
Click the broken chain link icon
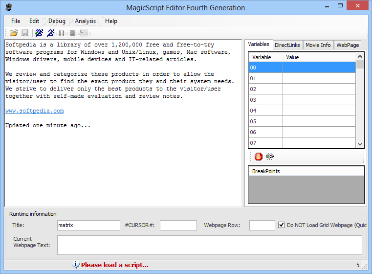pos(270,157)
